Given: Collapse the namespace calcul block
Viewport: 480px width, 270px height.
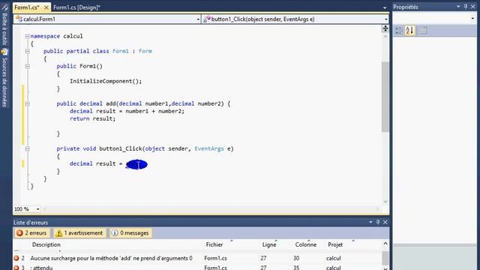Looking at the screenshot, I should (x=27, y=36).
